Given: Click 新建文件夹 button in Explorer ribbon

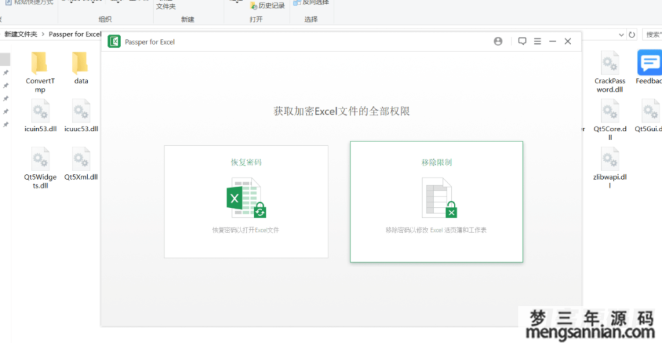Looking at the screenshot, I should pos(166,5).
